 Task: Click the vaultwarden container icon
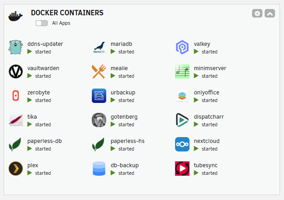pos(16,71)
